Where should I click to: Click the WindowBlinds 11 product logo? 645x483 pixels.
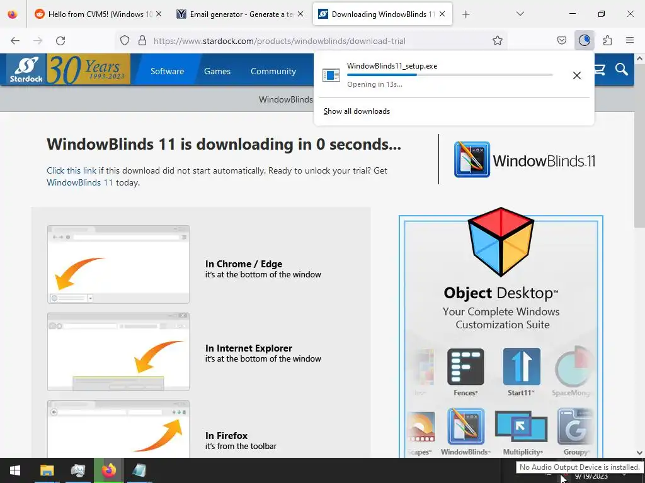tap(525, 160)
